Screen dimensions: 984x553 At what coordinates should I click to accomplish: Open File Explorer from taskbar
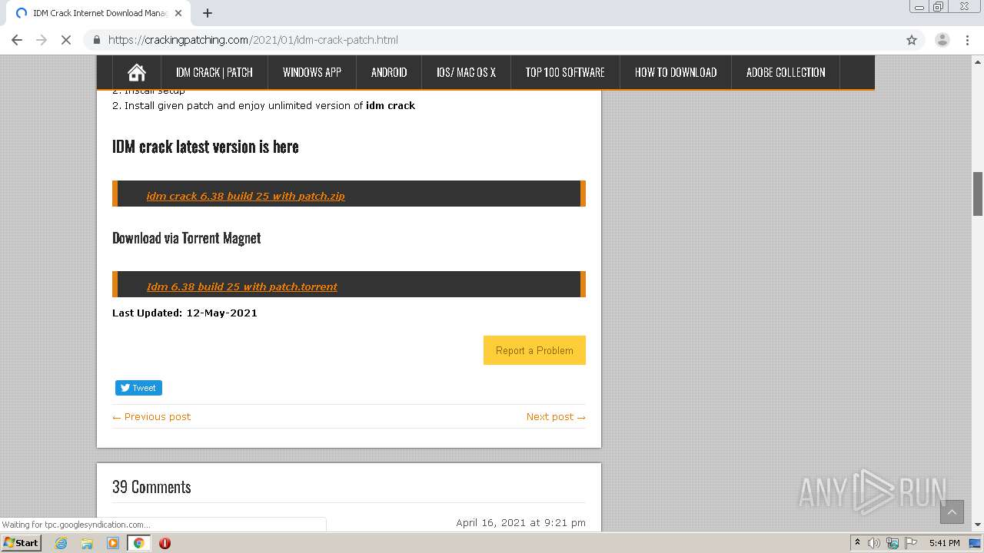click(x=87, y=543)
